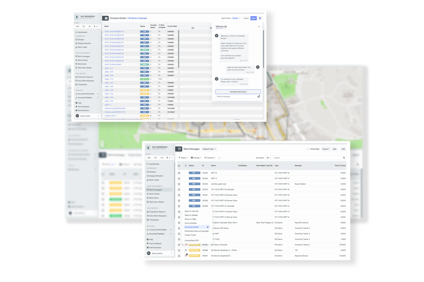This screenshot has height=282, width=424.
Task: Click the Save button in Schedule Builder
Action: click(254, 18)
